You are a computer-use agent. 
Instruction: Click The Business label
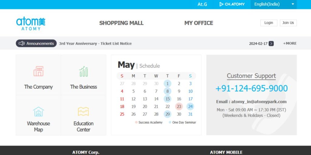click(84, 87)
